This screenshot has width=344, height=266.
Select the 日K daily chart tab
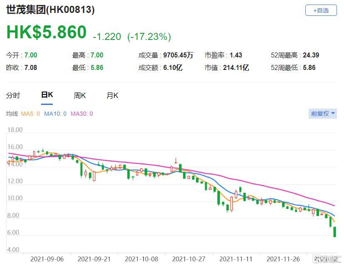[x=47, y=95]
